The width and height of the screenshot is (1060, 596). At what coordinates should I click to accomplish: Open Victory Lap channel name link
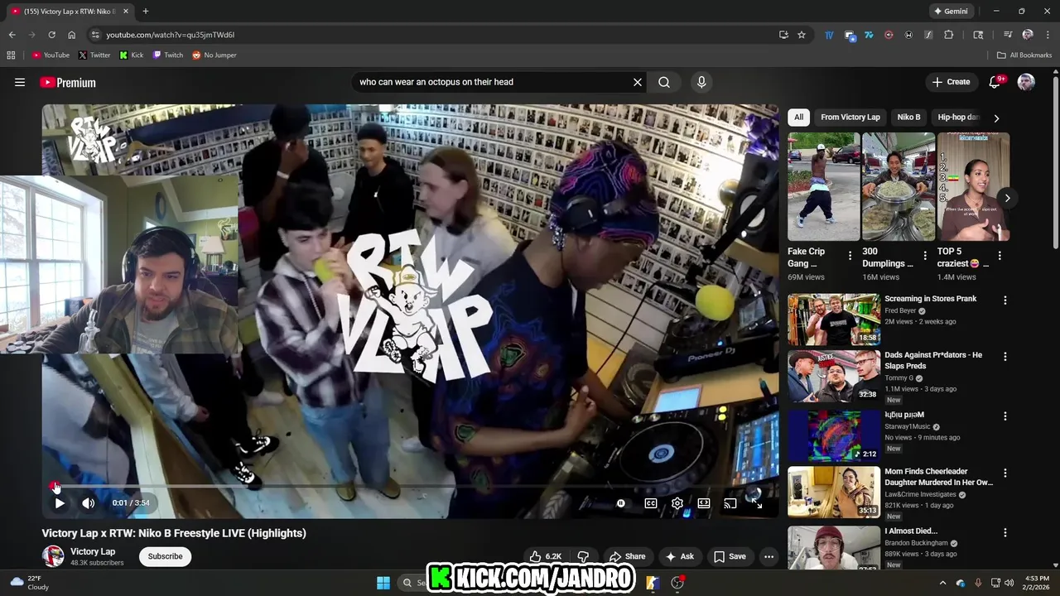tap(93, 551)
